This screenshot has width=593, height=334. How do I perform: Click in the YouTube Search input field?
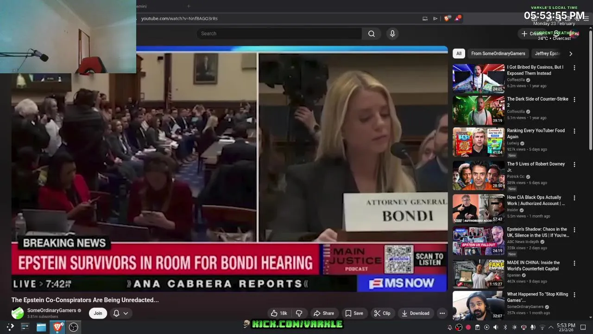coord(279,33)
